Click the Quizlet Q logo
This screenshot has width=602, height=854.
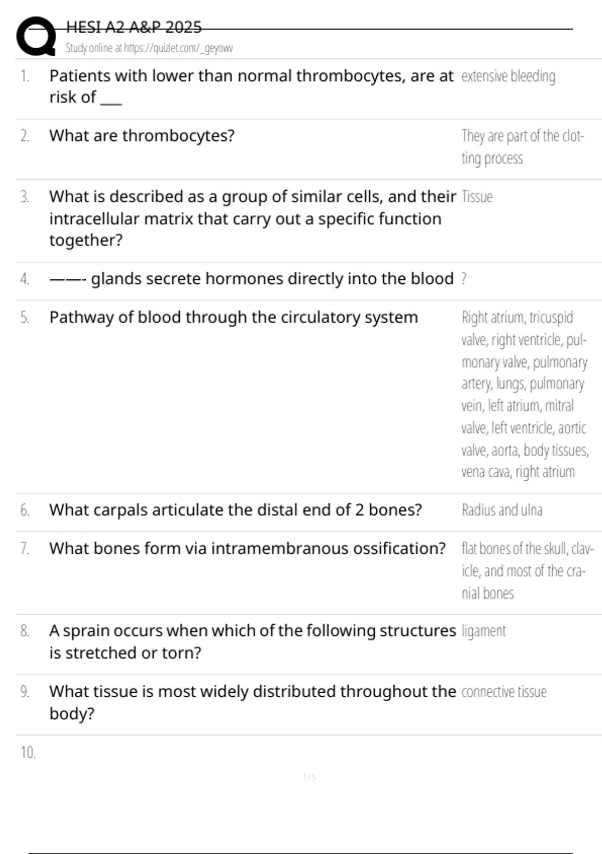pyautogui.click(x=36, y=36)
